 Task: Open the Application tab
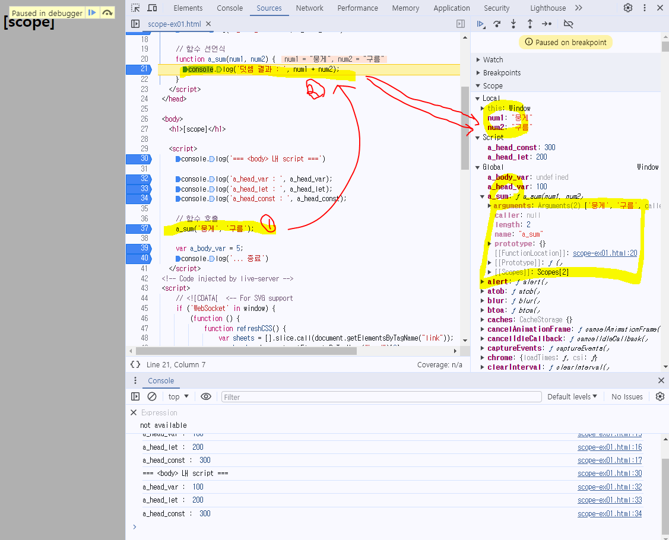[451, 8]
